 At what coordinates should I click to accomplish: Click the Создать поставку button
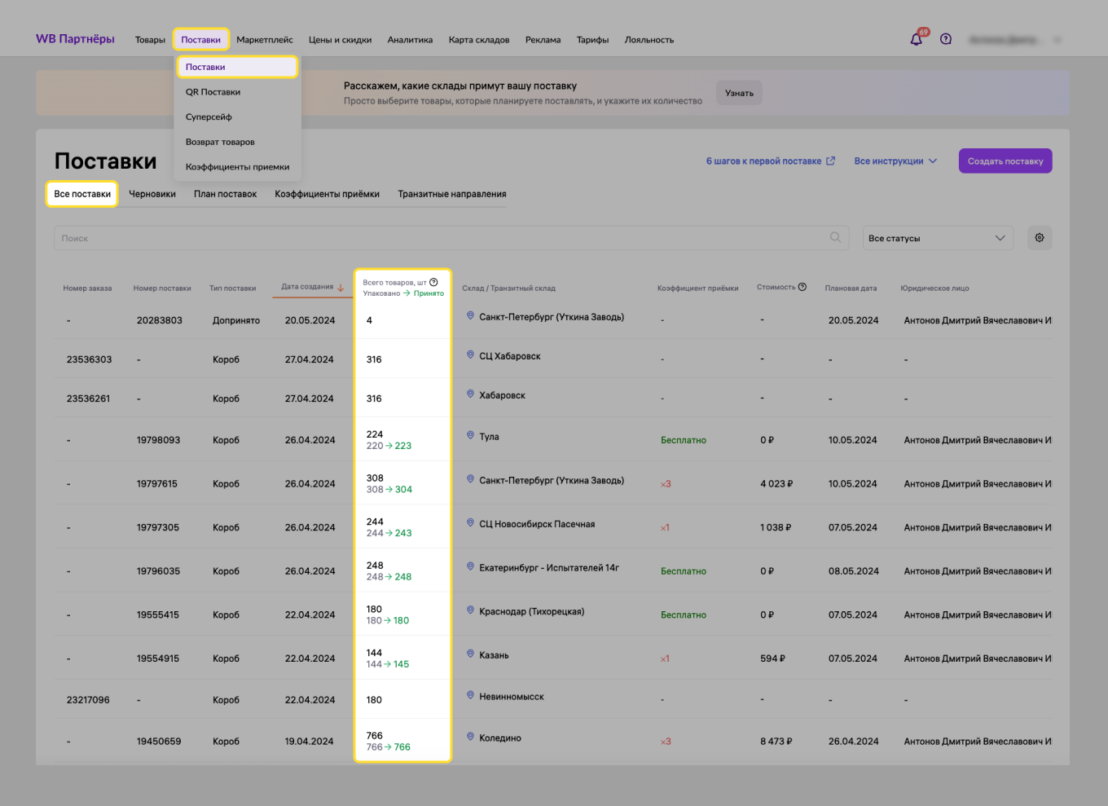(x=1005, y=161)
